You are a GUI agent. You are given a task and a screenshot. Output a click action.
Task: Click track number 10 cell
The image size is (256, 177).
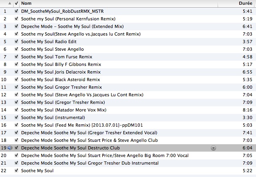pos(4,80)
